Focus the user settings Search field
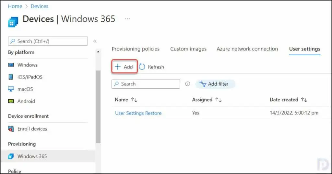332x174 pixels. tap(146, 84)
